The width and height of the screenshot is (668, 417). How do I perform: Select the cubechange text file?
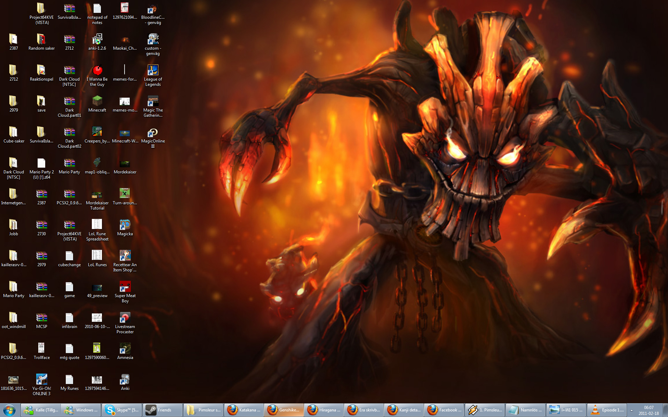click(69, 258)
